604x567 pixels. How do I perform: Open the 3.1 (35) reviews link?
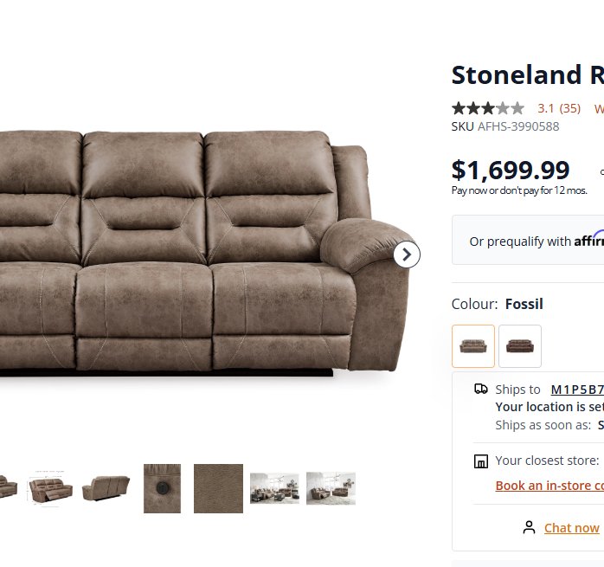point(559,109)
